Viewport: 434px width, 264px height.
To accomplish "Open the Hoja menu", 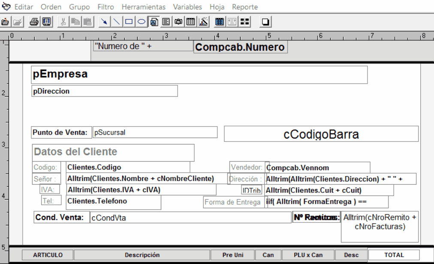I will click(x=217, y=7).
